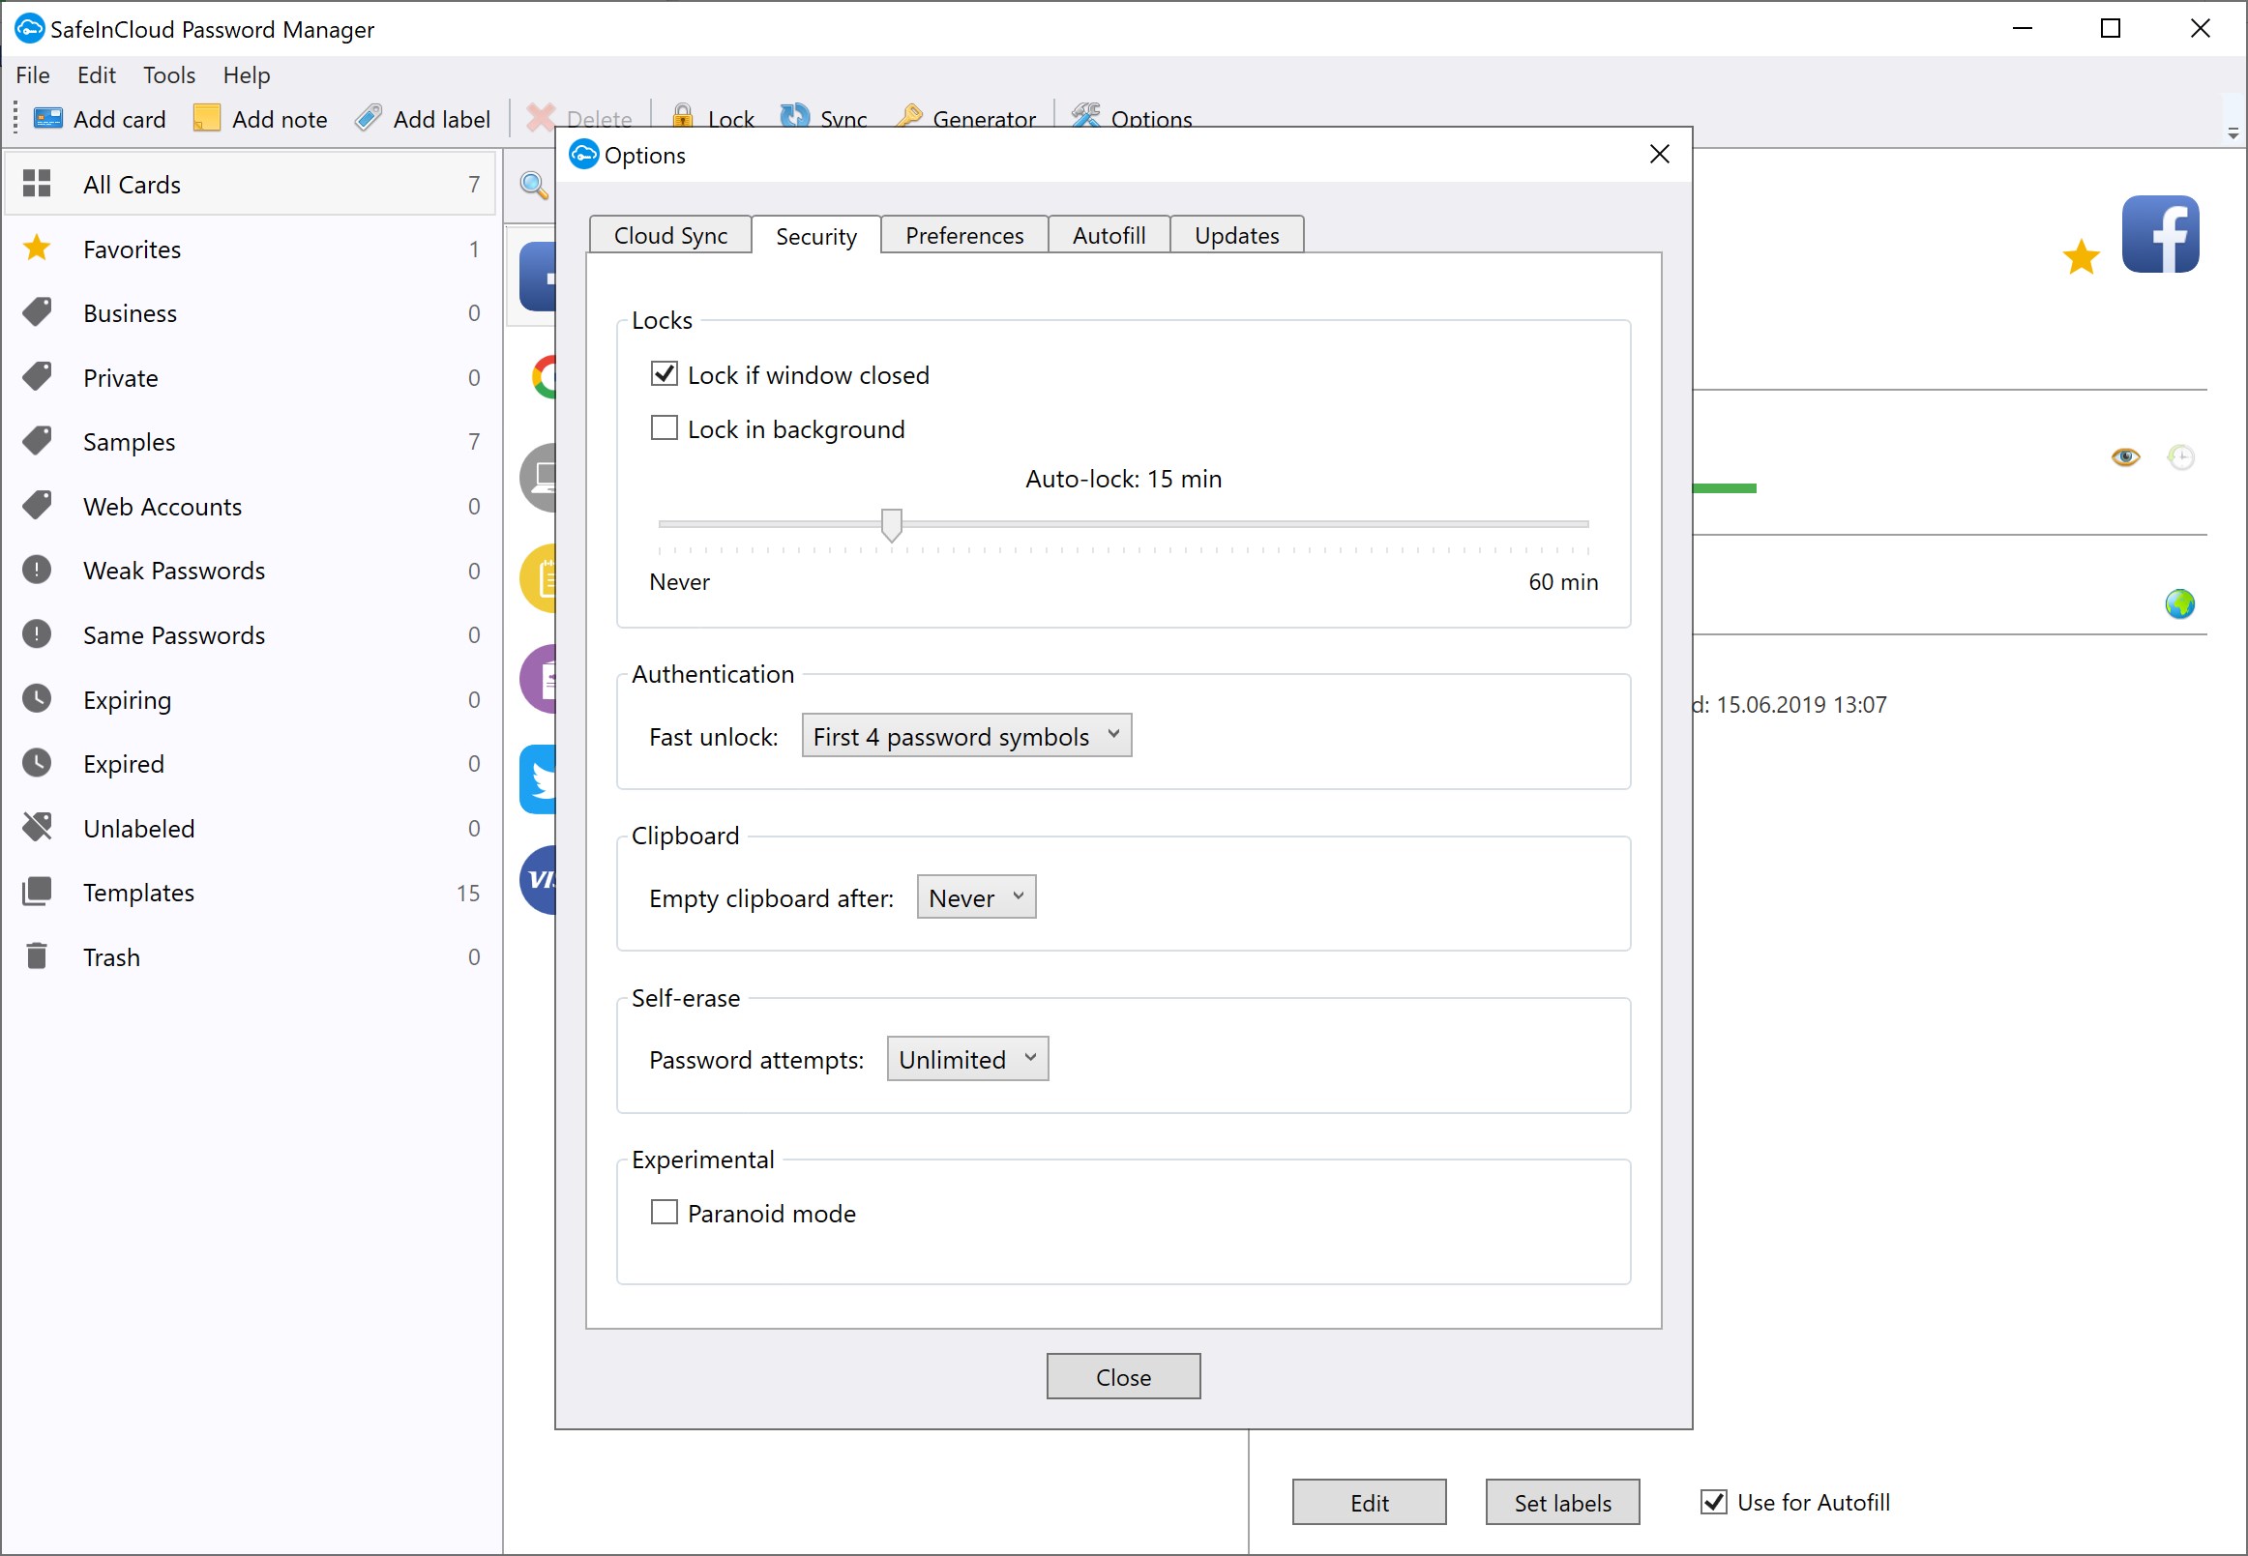Click the Set labels button
The image size is (2248, 1556).
[x=1561, y=1503]
